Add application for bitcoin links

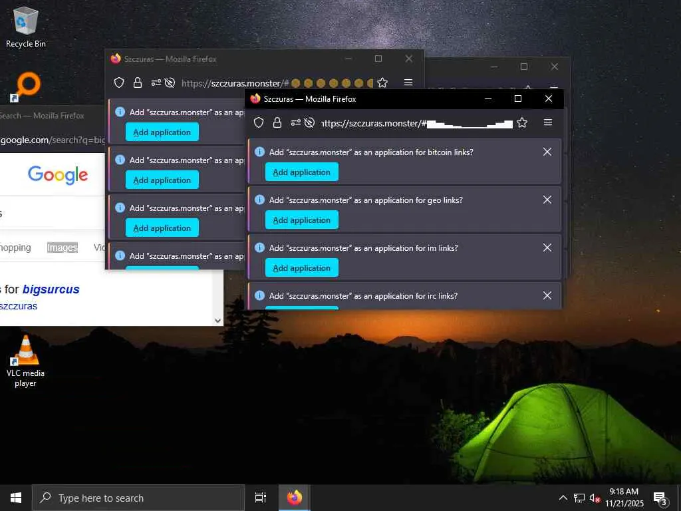(x=302, y=172)
